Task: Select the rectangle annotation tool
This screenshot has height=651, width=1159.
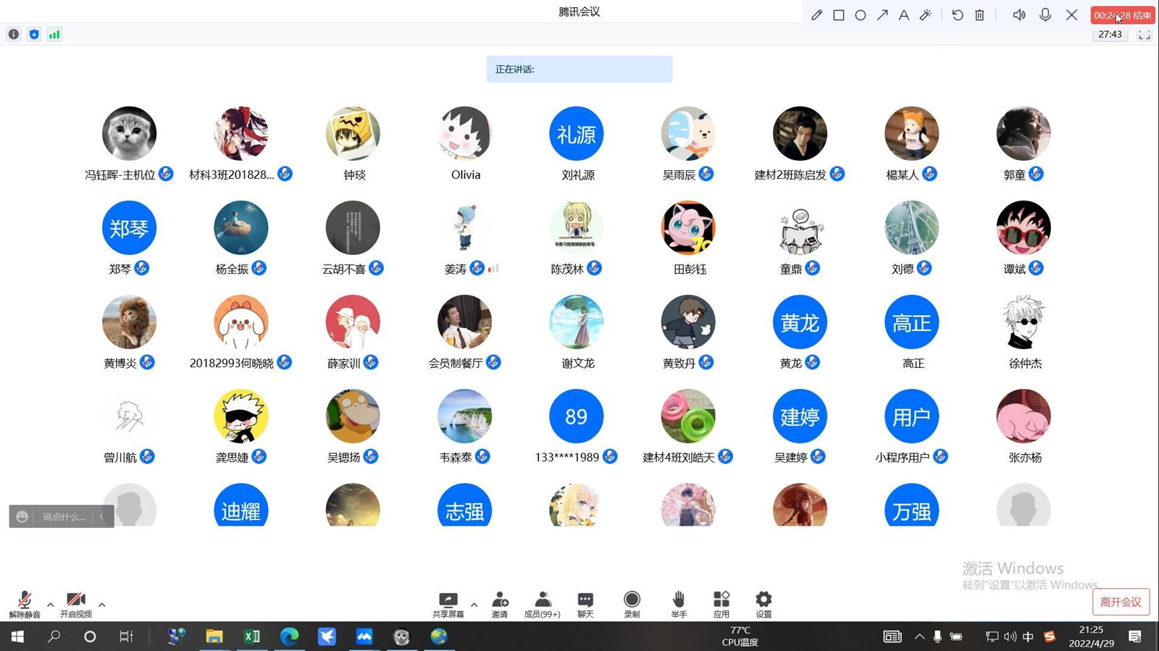Action: (x=838, y=15)
